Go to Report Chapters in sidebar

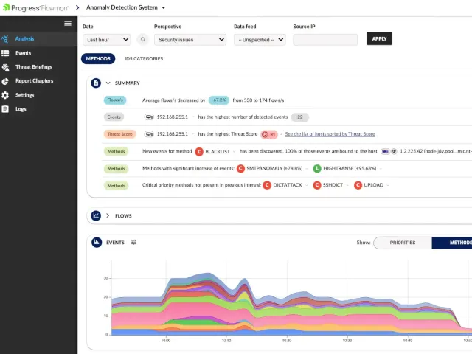(35, 80)
